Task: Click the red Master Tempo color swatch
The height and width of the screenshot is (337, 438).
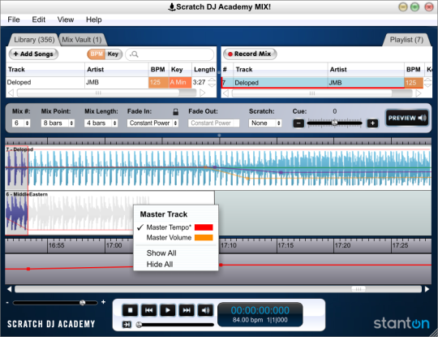Action: (204, 227)
